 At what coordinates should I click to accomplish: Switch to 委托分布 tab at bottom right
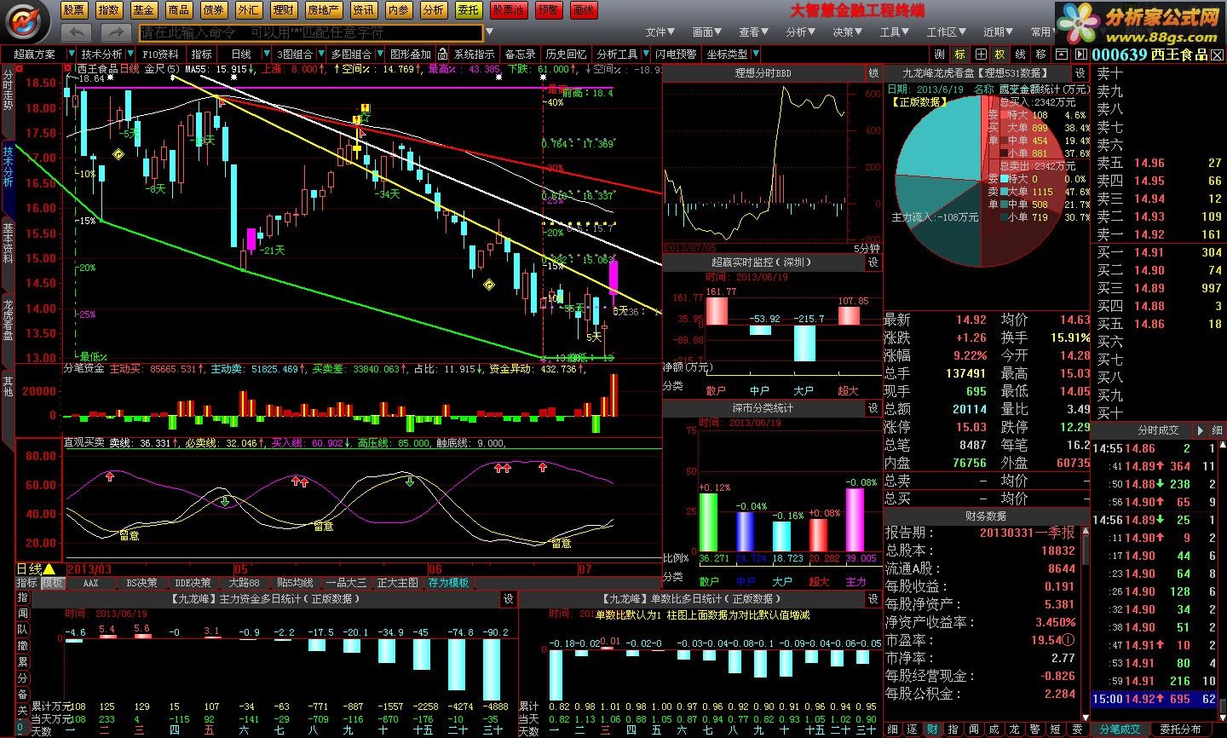pyautogui.click(x=1180, y=729)
